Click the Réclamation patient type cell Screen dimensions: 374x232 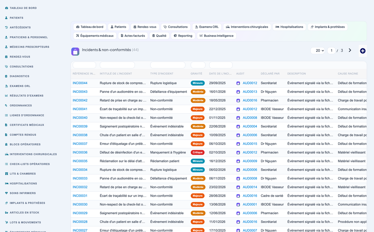point(165,161)
